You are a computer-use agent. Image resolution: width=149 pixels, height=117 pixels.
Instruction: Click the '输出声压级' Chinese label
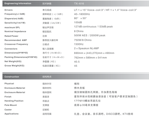tap(48, 27)
